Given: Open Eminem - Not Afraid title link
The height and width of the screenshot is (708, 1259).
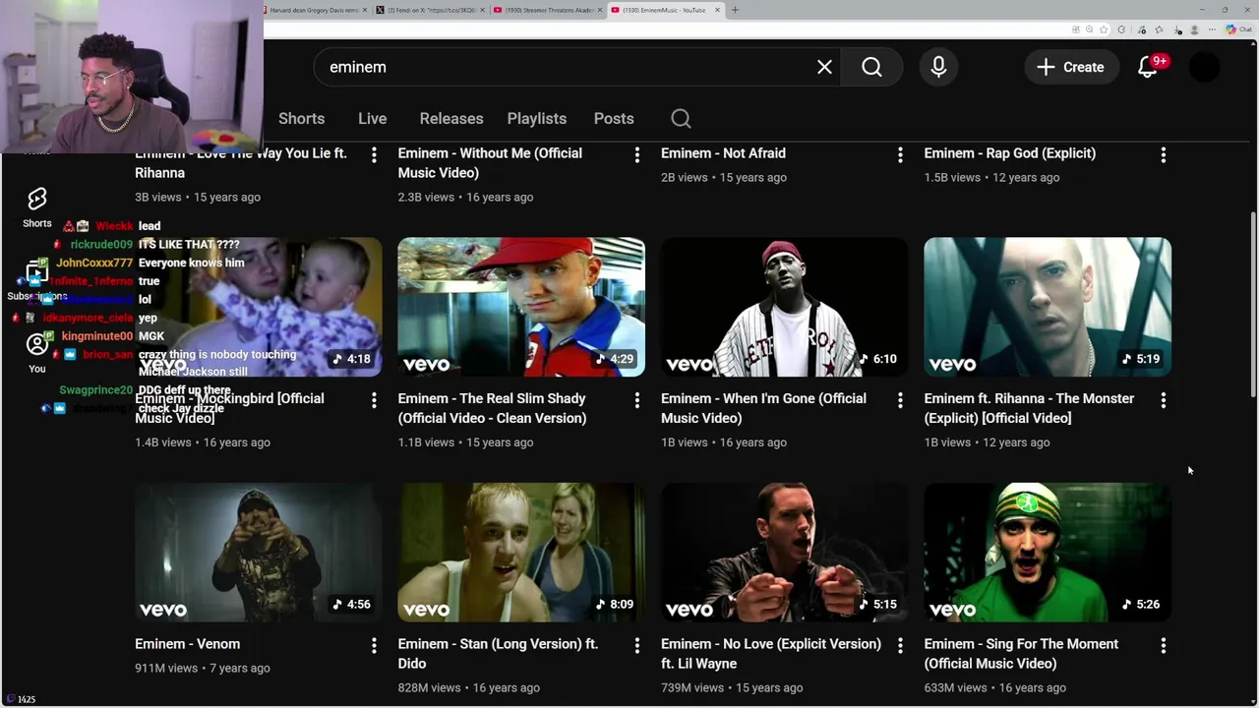Looking at the screenshot, I should (x=723, y=153).
